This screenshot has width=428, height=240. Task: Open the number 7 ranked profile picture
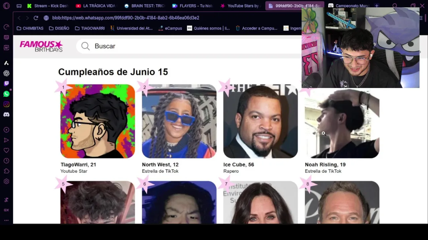click(x=260, y=202)
